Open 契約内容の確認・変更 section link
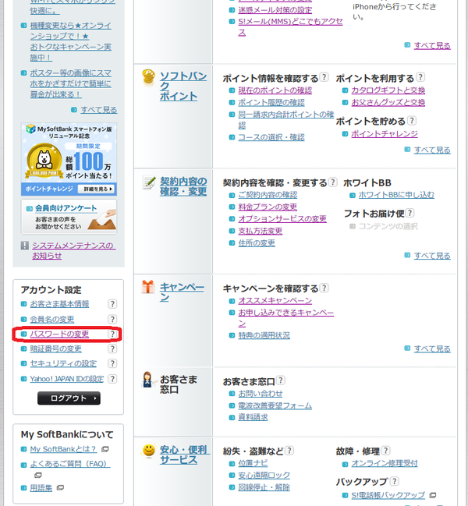The width and height of the screenshot is (468, 506). (183, 186)
